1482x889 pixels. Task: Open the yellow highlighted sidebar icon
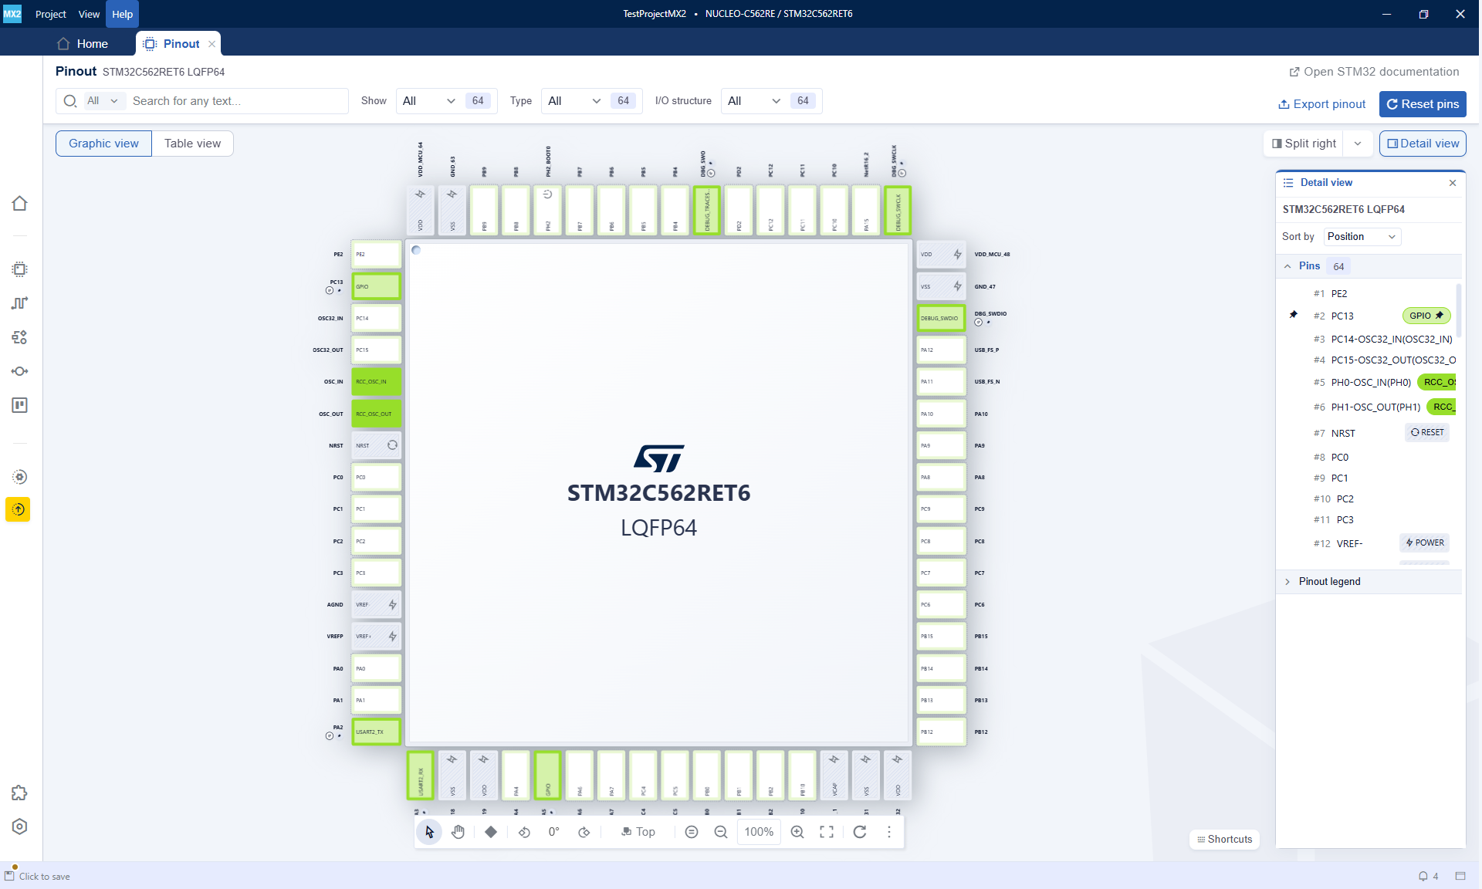(x=19, y=509)
